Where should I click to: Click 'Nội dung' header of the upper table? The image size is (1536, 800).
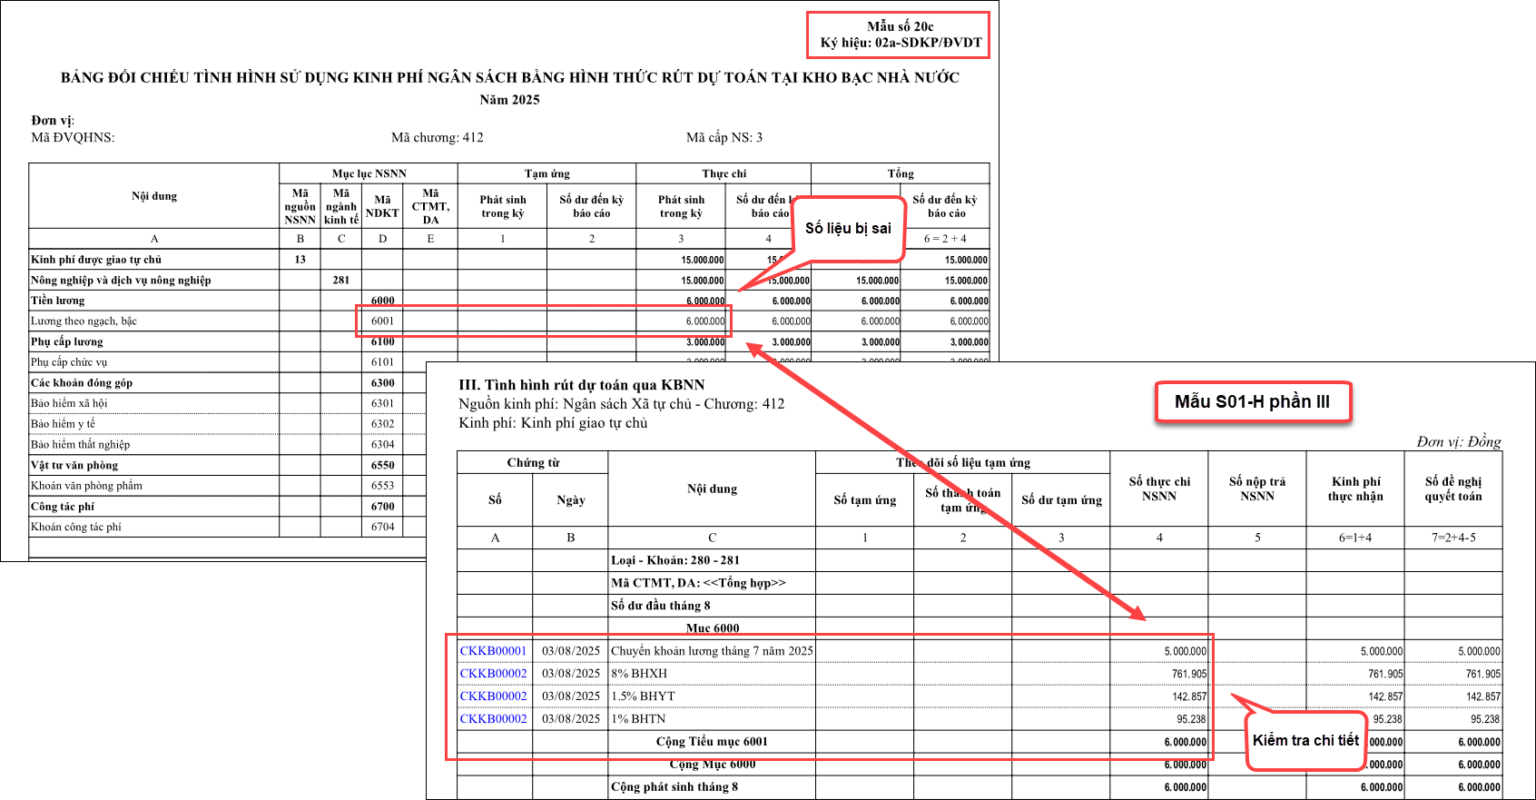point(154,196)
